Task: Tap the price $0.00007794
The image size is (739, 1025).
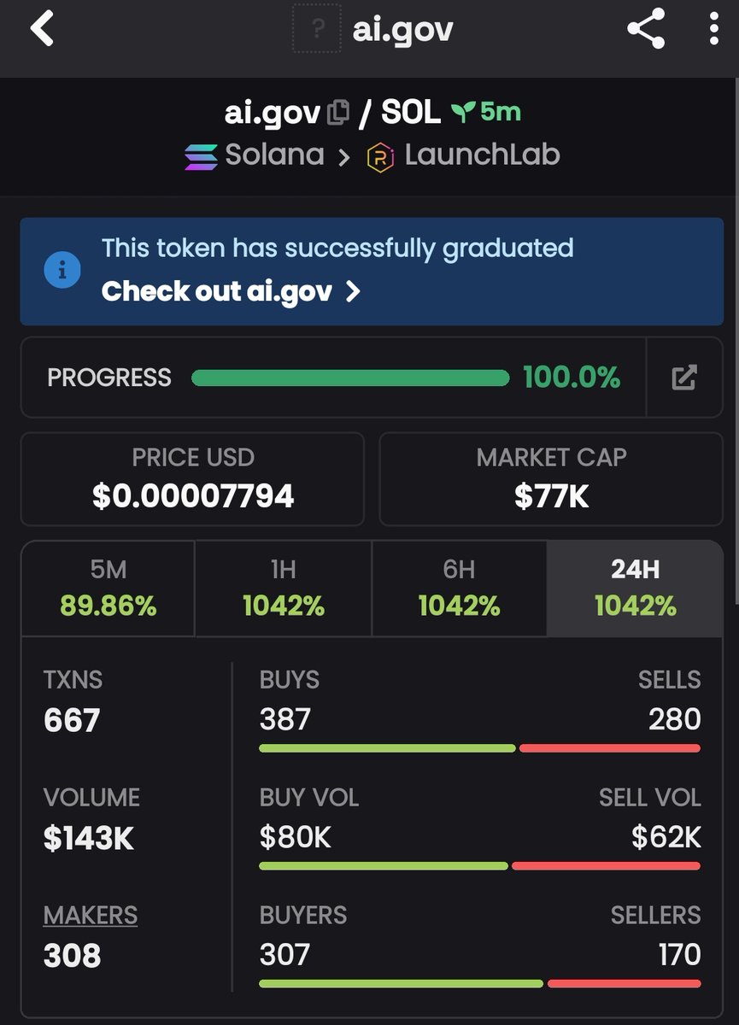Action: (193, 496)
